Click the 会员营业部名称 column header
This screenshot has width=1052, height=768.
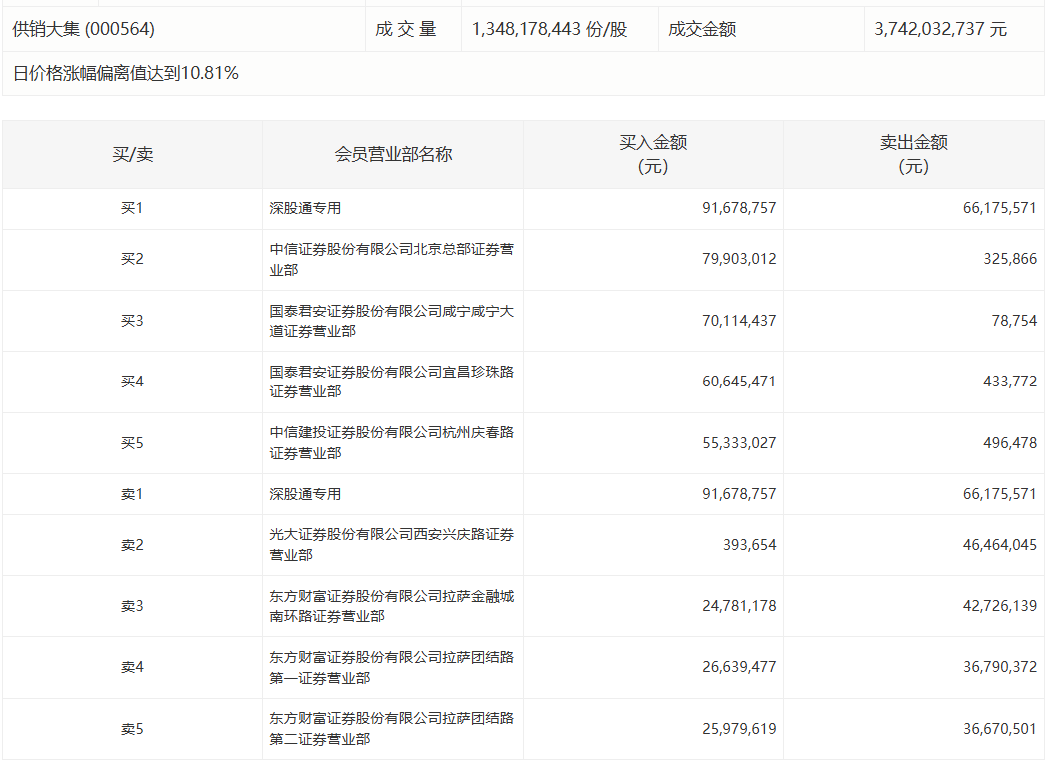[393, 155]
